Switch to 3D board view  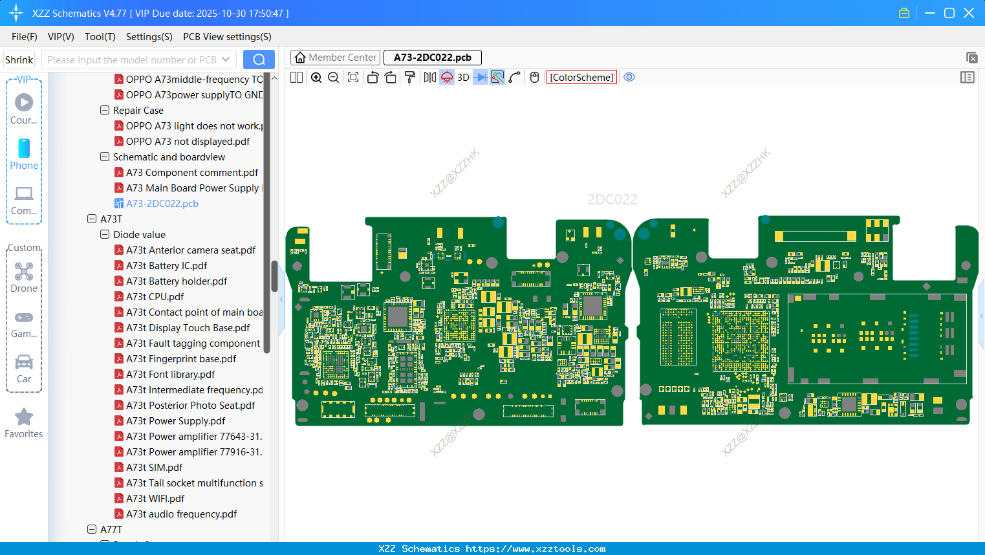pos(463,78)
